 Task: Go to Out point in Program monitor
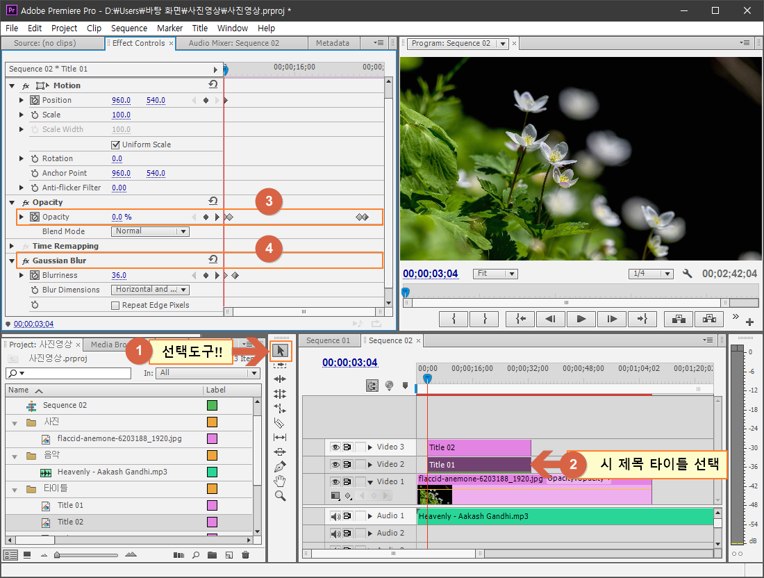[x=642, y=319]
